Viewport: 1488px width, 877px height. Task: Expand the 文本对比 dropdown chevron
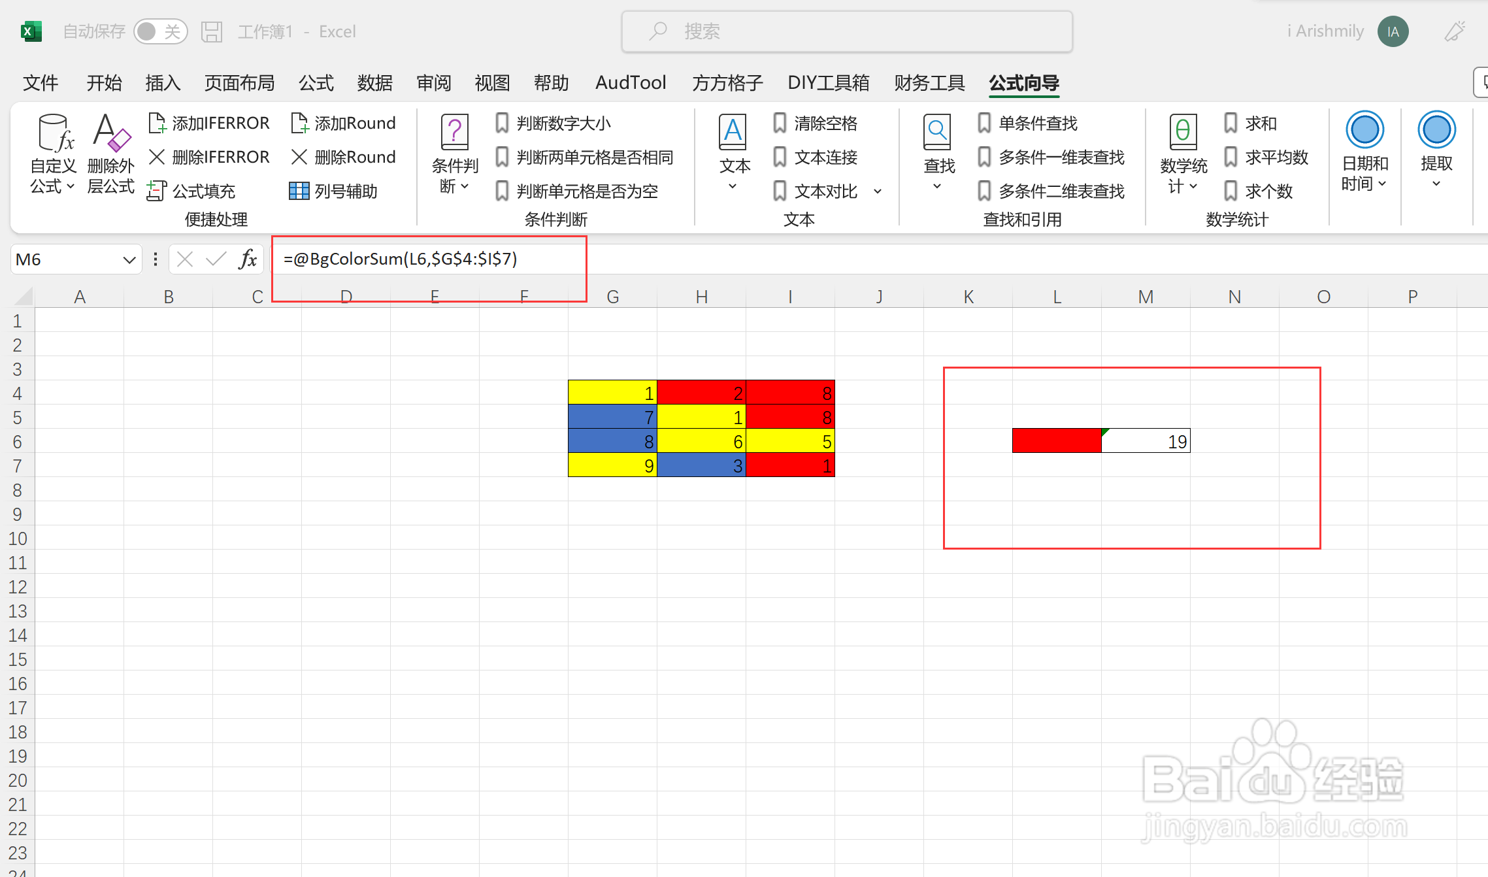878,191
